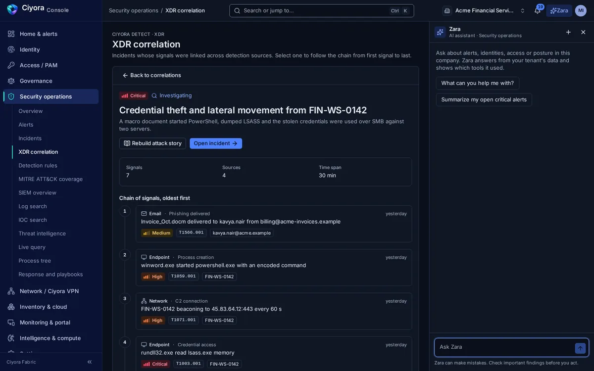Click the T1059.001 technique tag
Screen dimensions: 594x371
click(184, 277)
